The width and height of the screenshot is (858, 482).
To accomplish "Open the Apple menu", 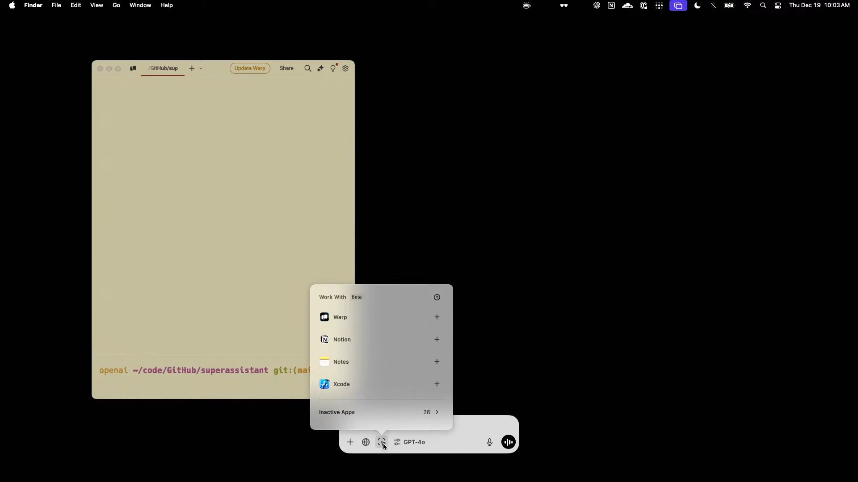I will [12, 5].
